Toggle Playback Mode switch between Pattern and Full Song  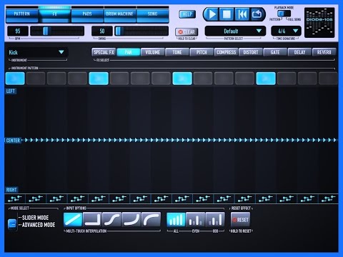[284, 14]
